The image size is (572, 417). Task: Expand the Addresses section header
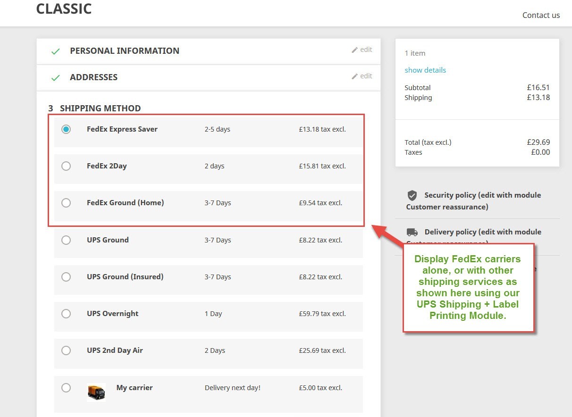coord(93,77)
